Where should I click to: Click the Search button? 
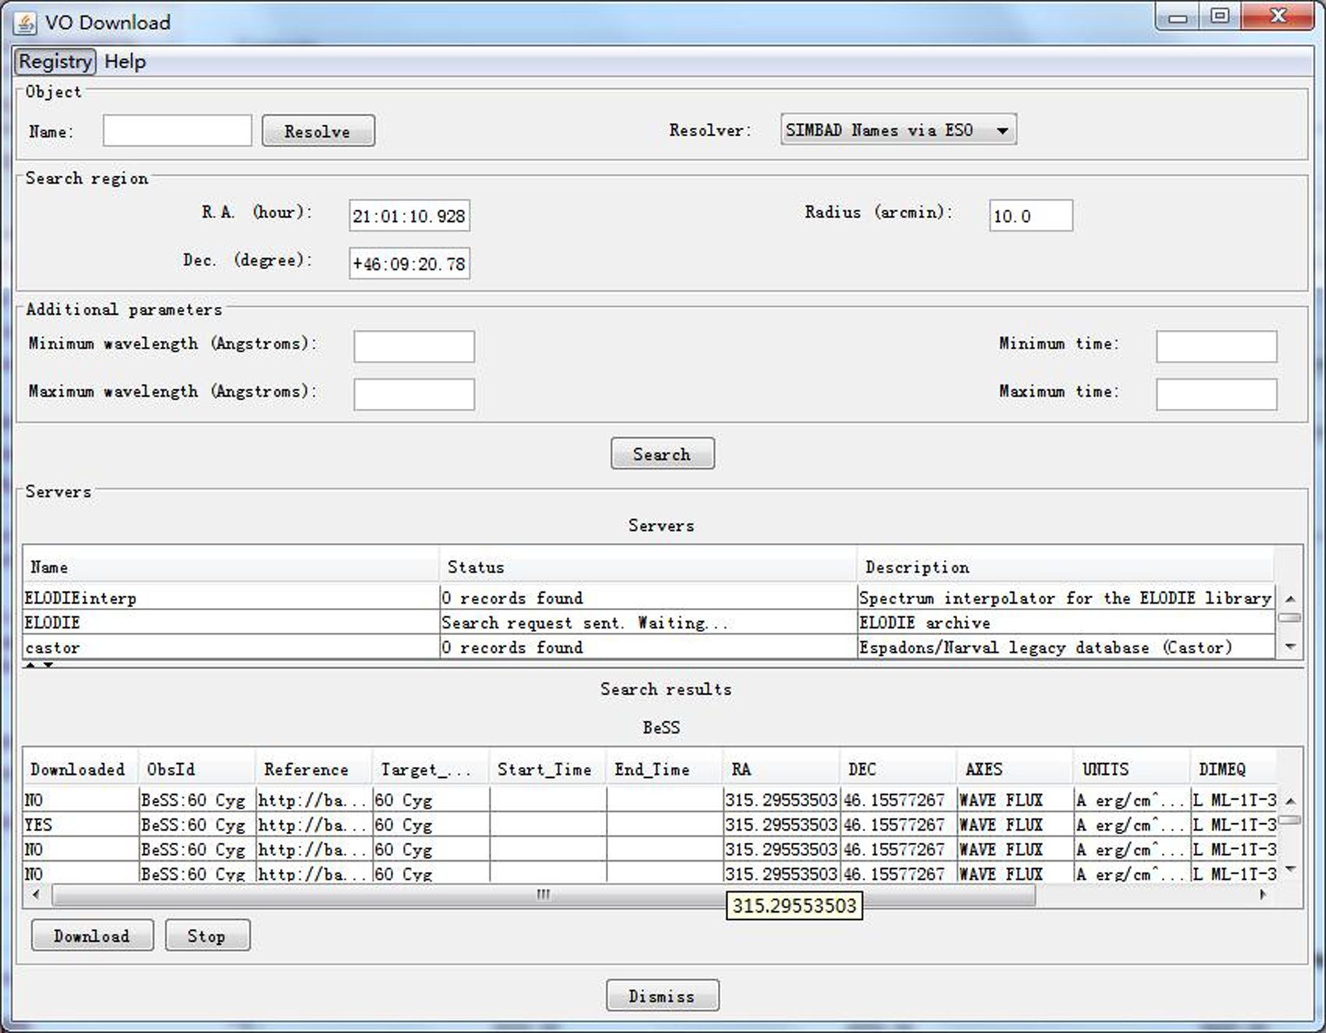661,454
